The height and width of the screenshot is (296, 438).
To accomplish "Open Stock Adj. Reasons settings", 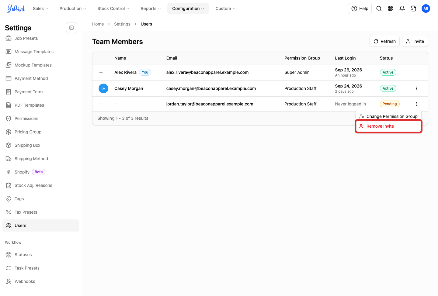I will (x=41, y=185).
